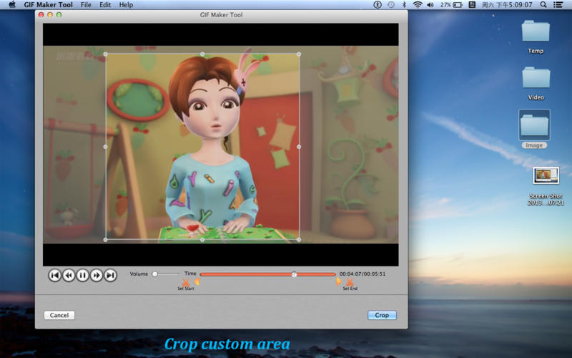Click the accessibility menu bar icon
Image resolution: width=572 pixels, height=358 pixels.
tap(378, 5)
